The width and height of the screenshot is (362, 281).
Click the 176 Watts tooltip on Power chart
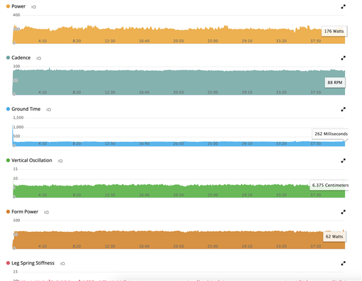333,31
